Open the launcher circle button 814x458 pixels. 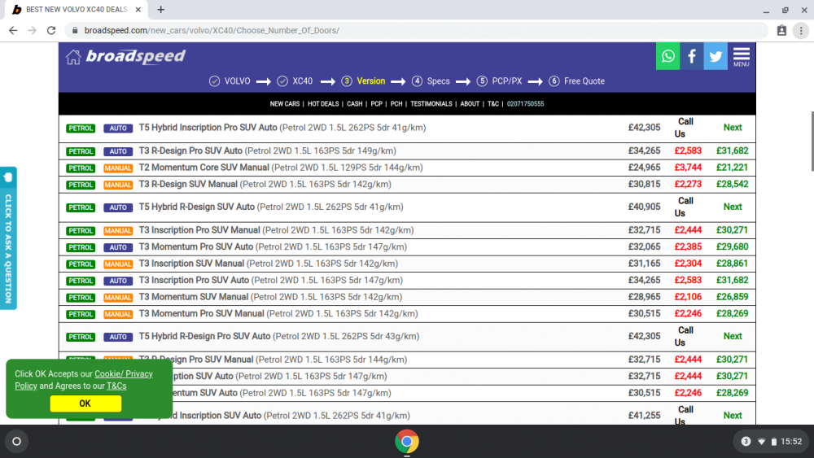[16, 442]
